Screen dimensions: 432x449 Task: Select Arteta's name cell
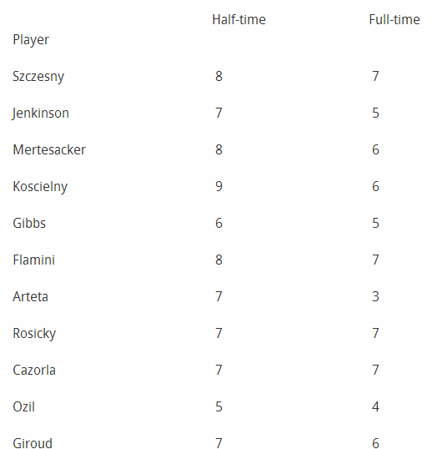pos(30,296)
